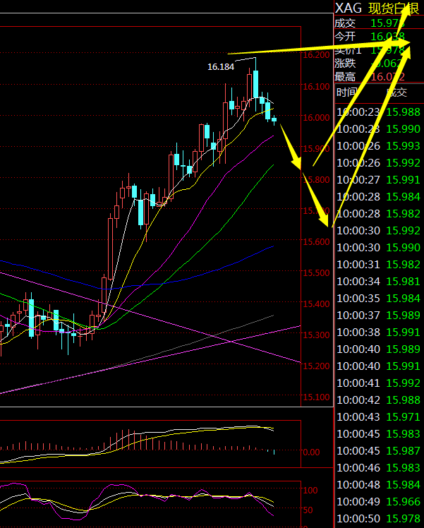Pick the 10:00:45 row priced 15.983
This screenshot has width=424, height=528.
[x=379, y=433]
